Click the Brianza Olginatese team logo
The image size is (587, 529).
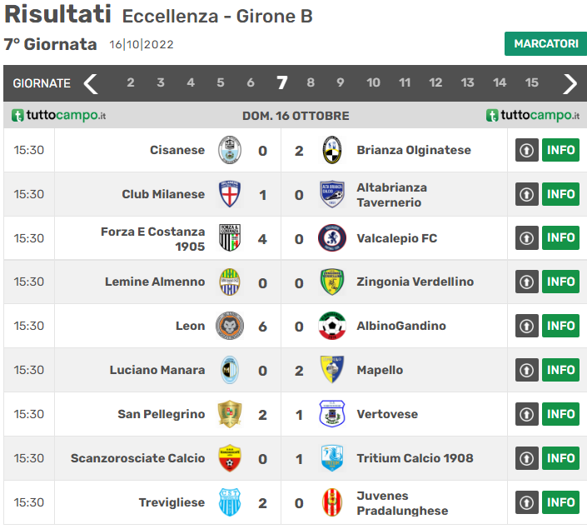pos(331,150)
